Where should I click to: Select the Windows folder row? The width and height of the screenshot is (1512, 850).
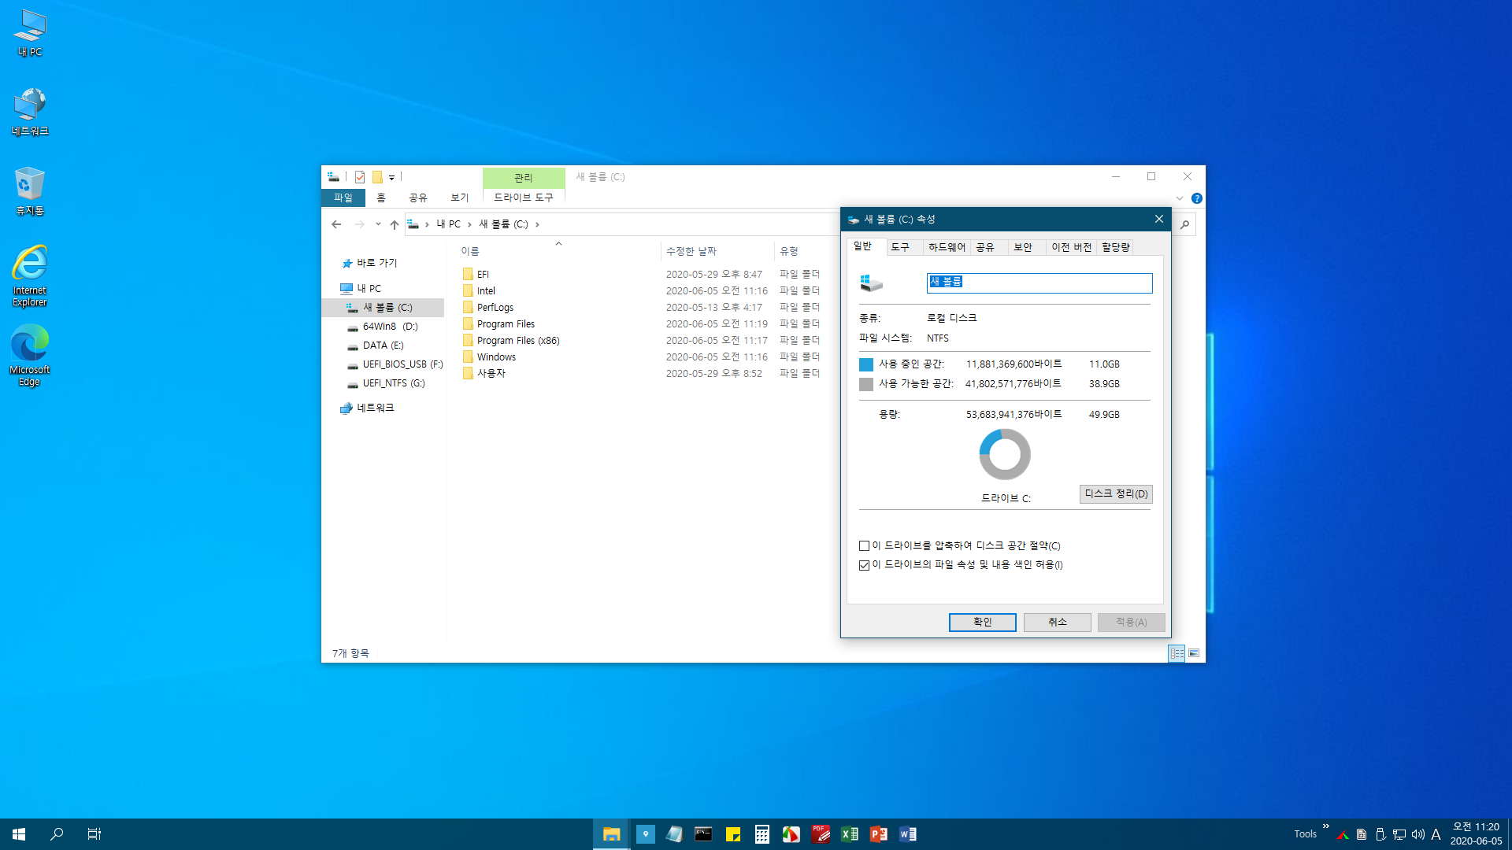click(642, 357)
